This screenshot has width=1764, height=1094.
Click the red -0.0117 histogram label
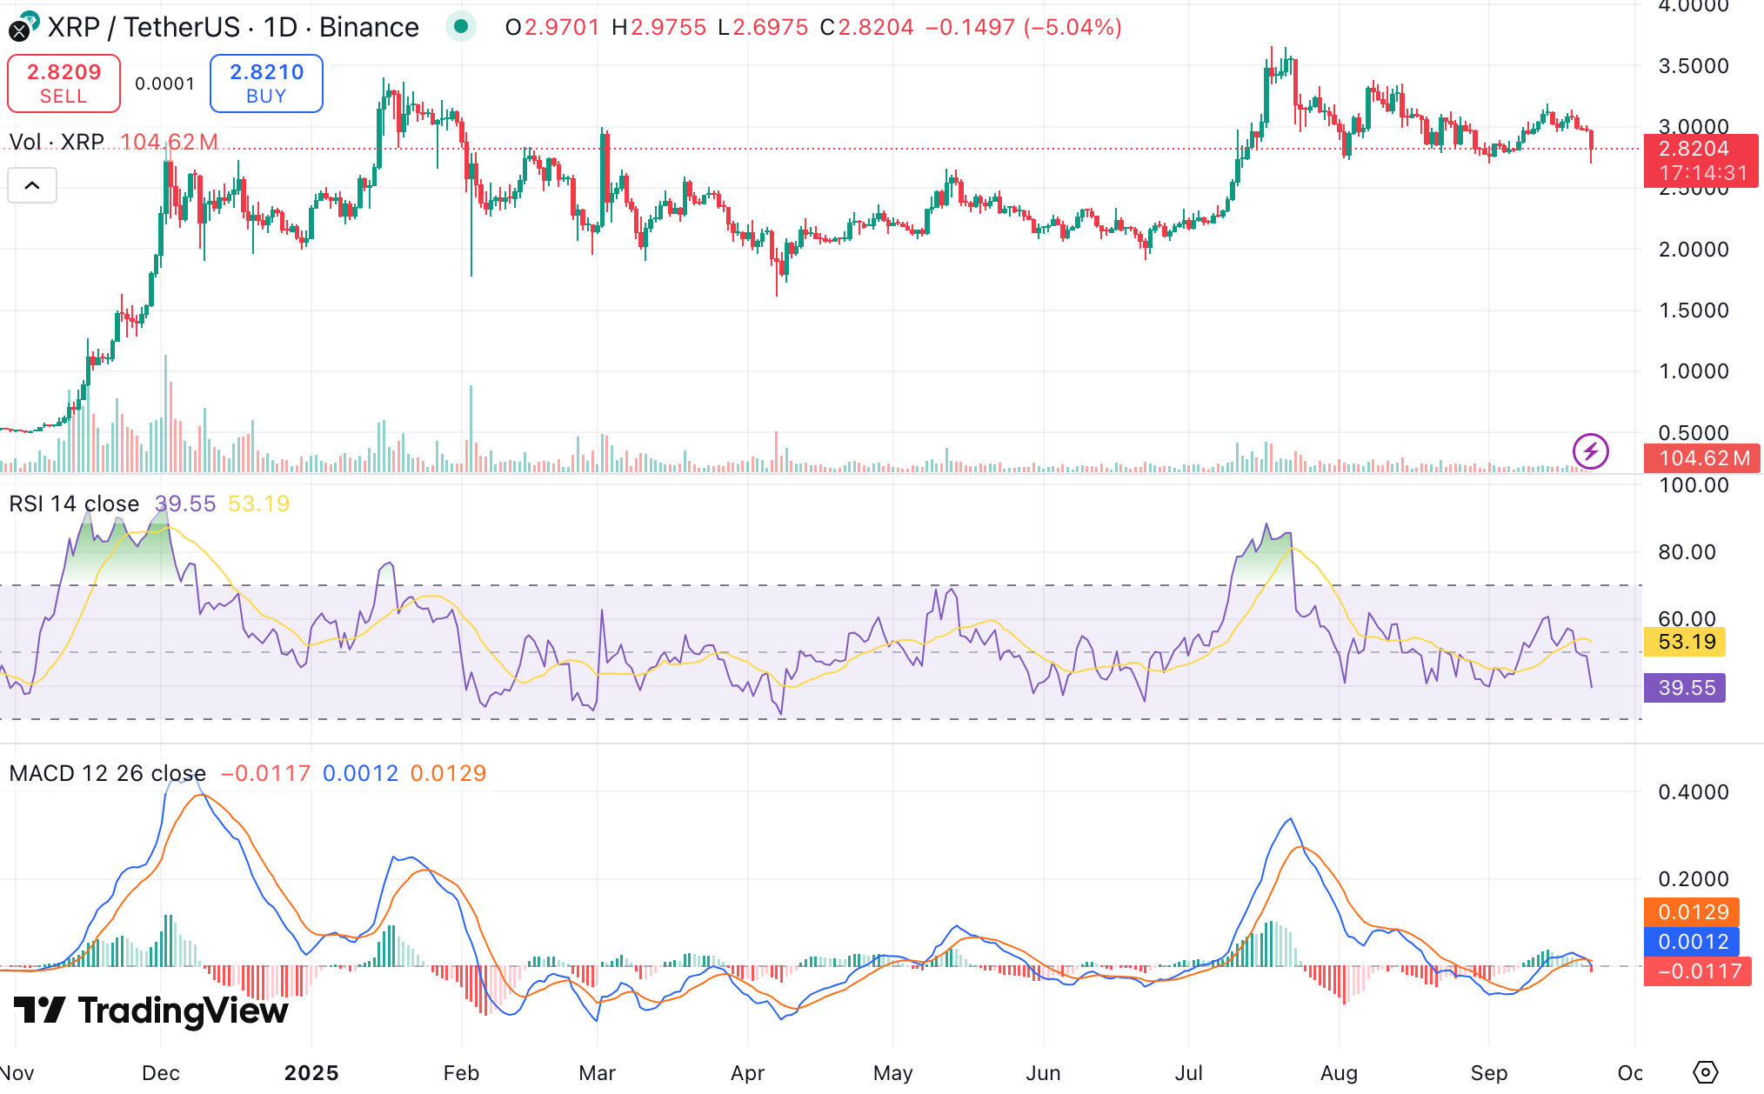(1698, 971)
